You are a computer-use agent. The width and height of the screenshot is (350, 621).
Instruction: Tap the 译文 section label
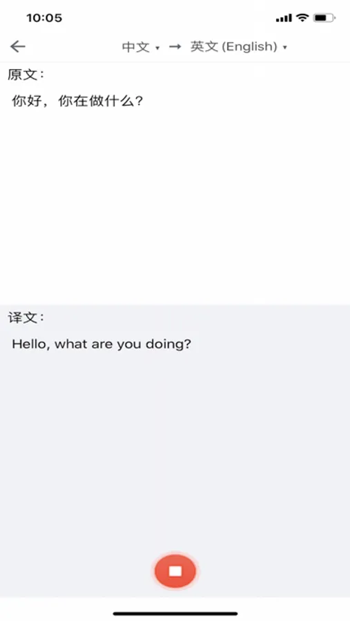tap(26, 317)
